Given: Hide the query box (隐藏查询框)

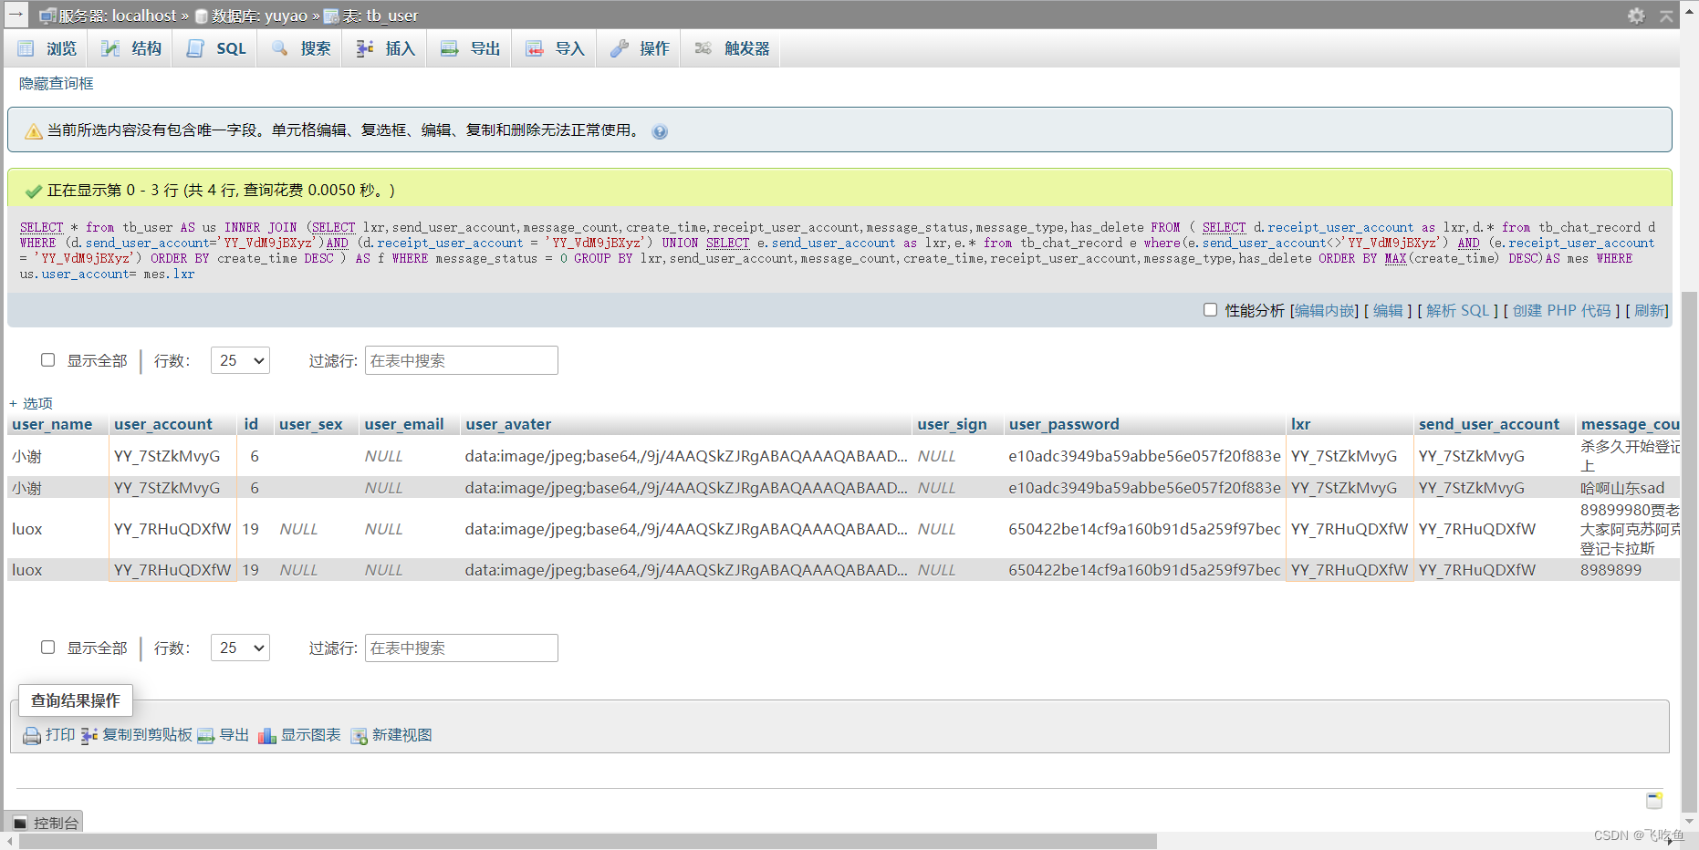Looking at the screenshot, I should tap(57, 83).
